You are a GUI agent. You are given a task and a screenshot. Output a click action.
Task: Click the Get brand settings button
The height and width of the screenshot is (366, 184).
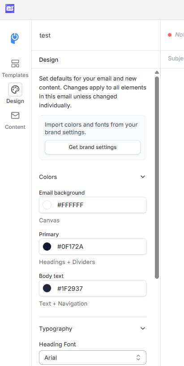[93, 147]
